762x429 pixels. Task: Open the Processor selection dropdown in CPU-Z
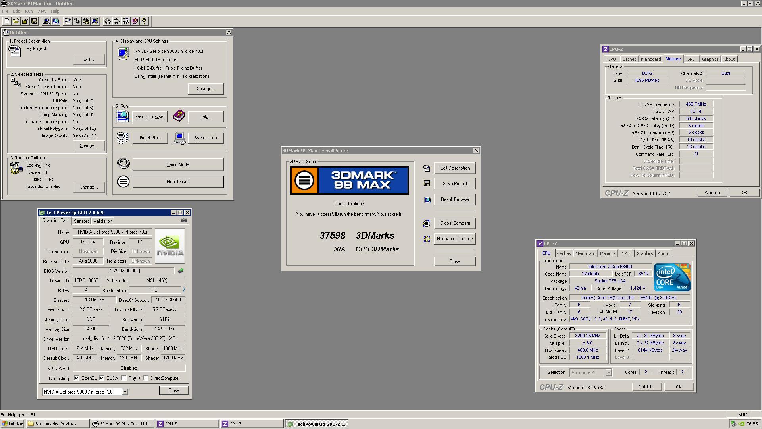[608, 373]
